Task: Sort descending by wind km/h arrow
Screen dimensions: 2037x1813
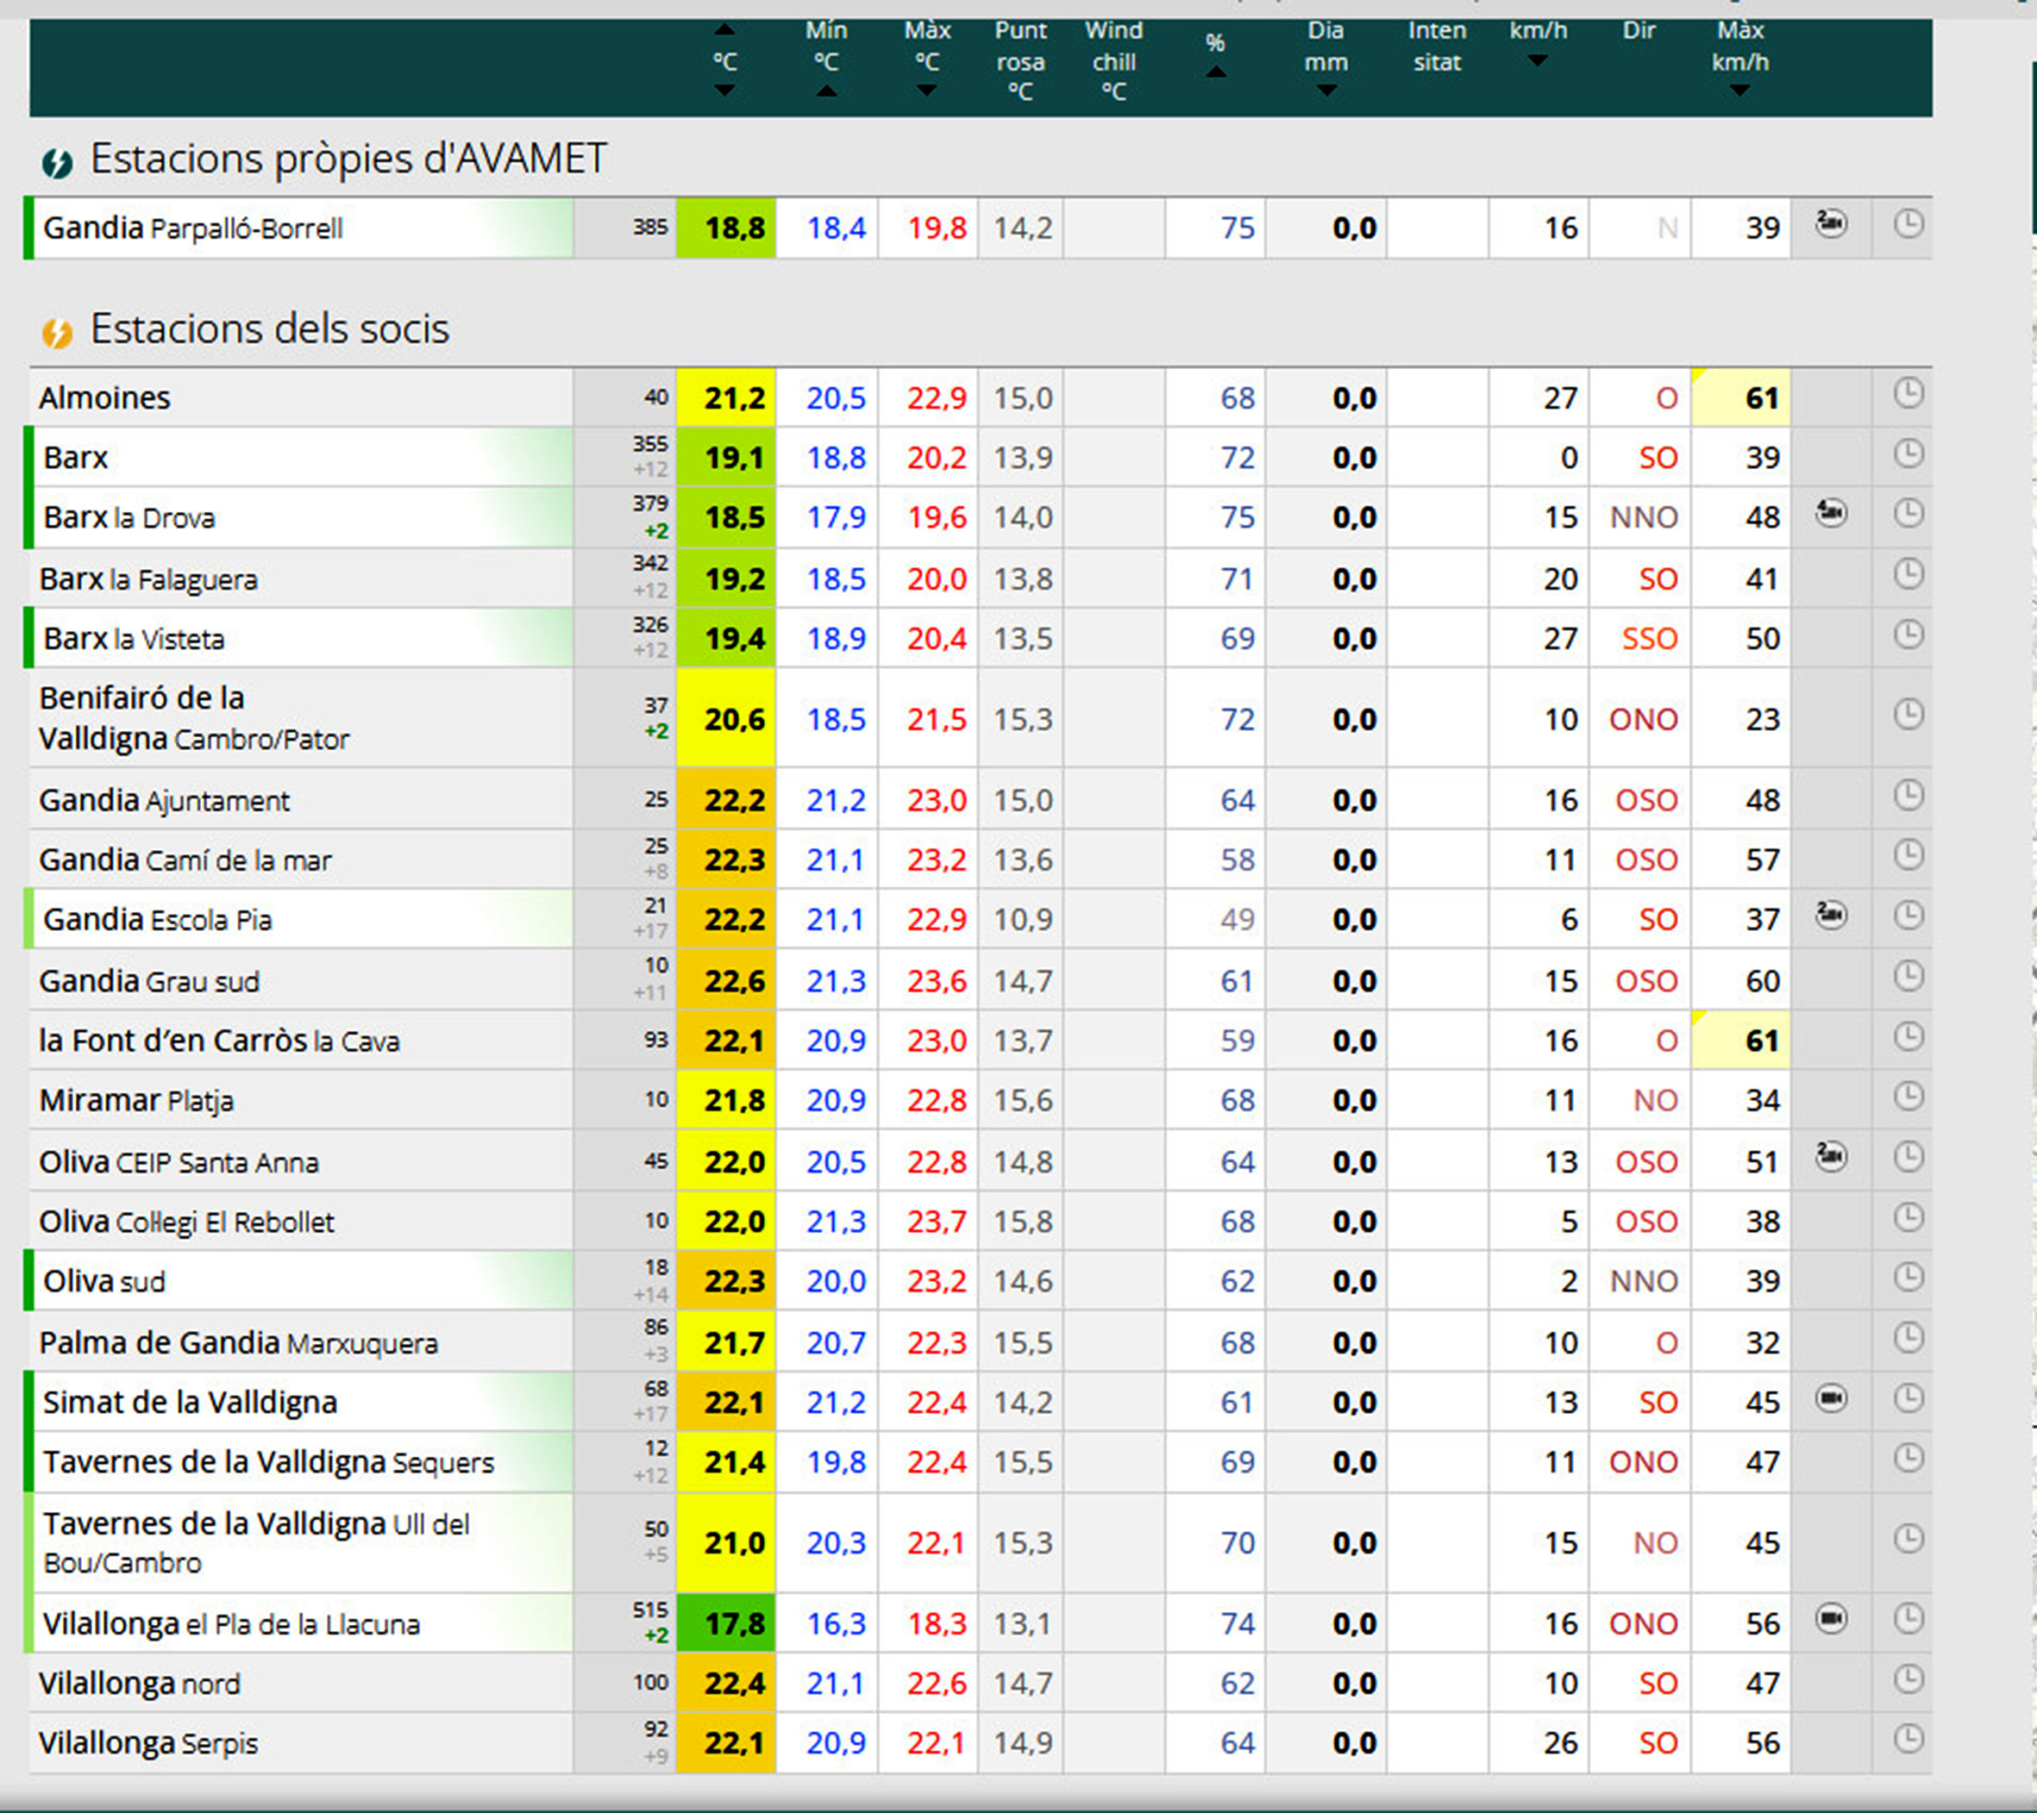Action: pyautogui.click(x=1538, y=60)
